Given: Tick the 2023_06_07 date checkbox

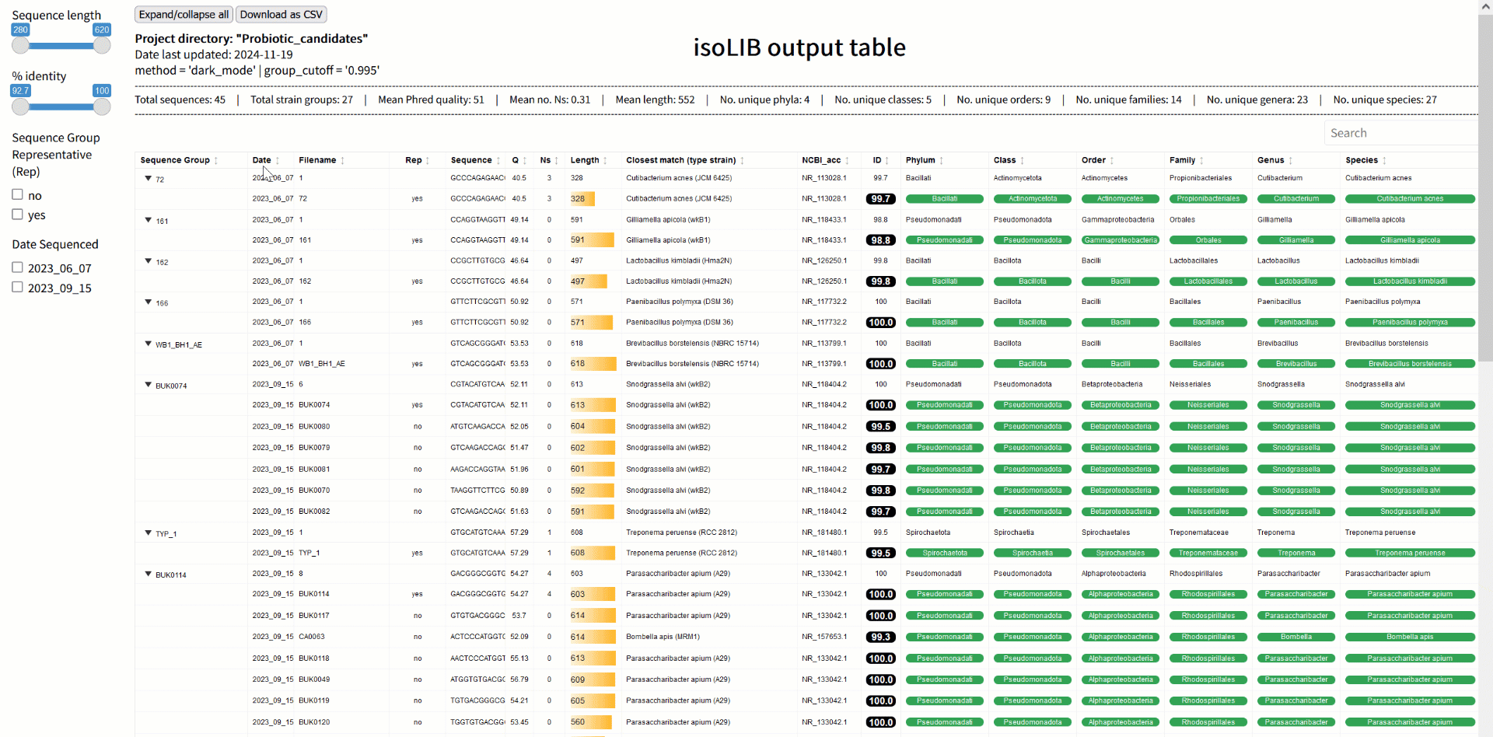Looking at the screenshot, I should coord(17,267).
